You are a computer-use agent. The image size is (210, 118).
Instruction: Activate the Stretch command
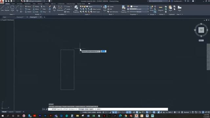pyautogui.click(x=28, y=12)
